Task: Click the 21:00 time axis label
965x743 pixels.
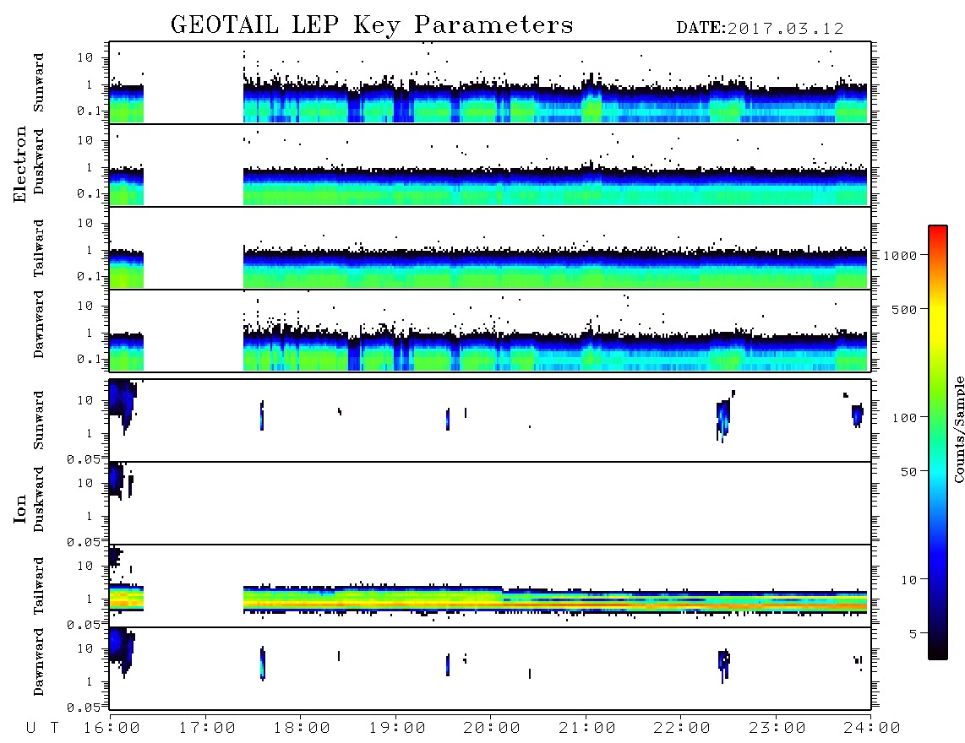Action: point(587,729)
